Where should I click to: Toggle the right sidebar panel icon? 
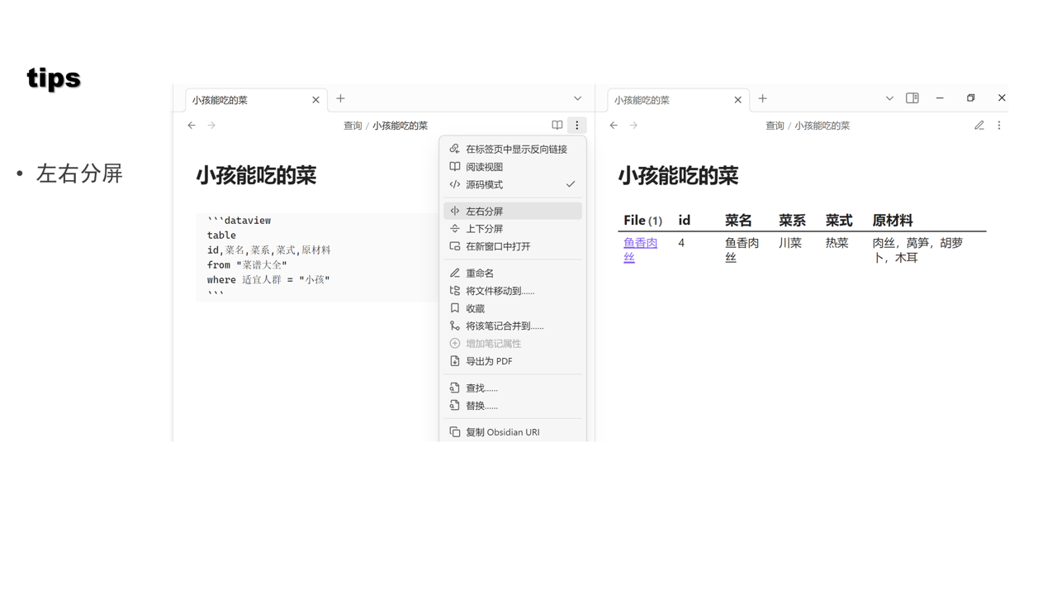click(x=912, y=98)
